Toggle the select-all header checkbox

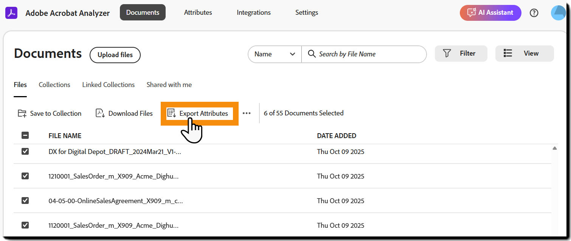(x=25, y=135)
